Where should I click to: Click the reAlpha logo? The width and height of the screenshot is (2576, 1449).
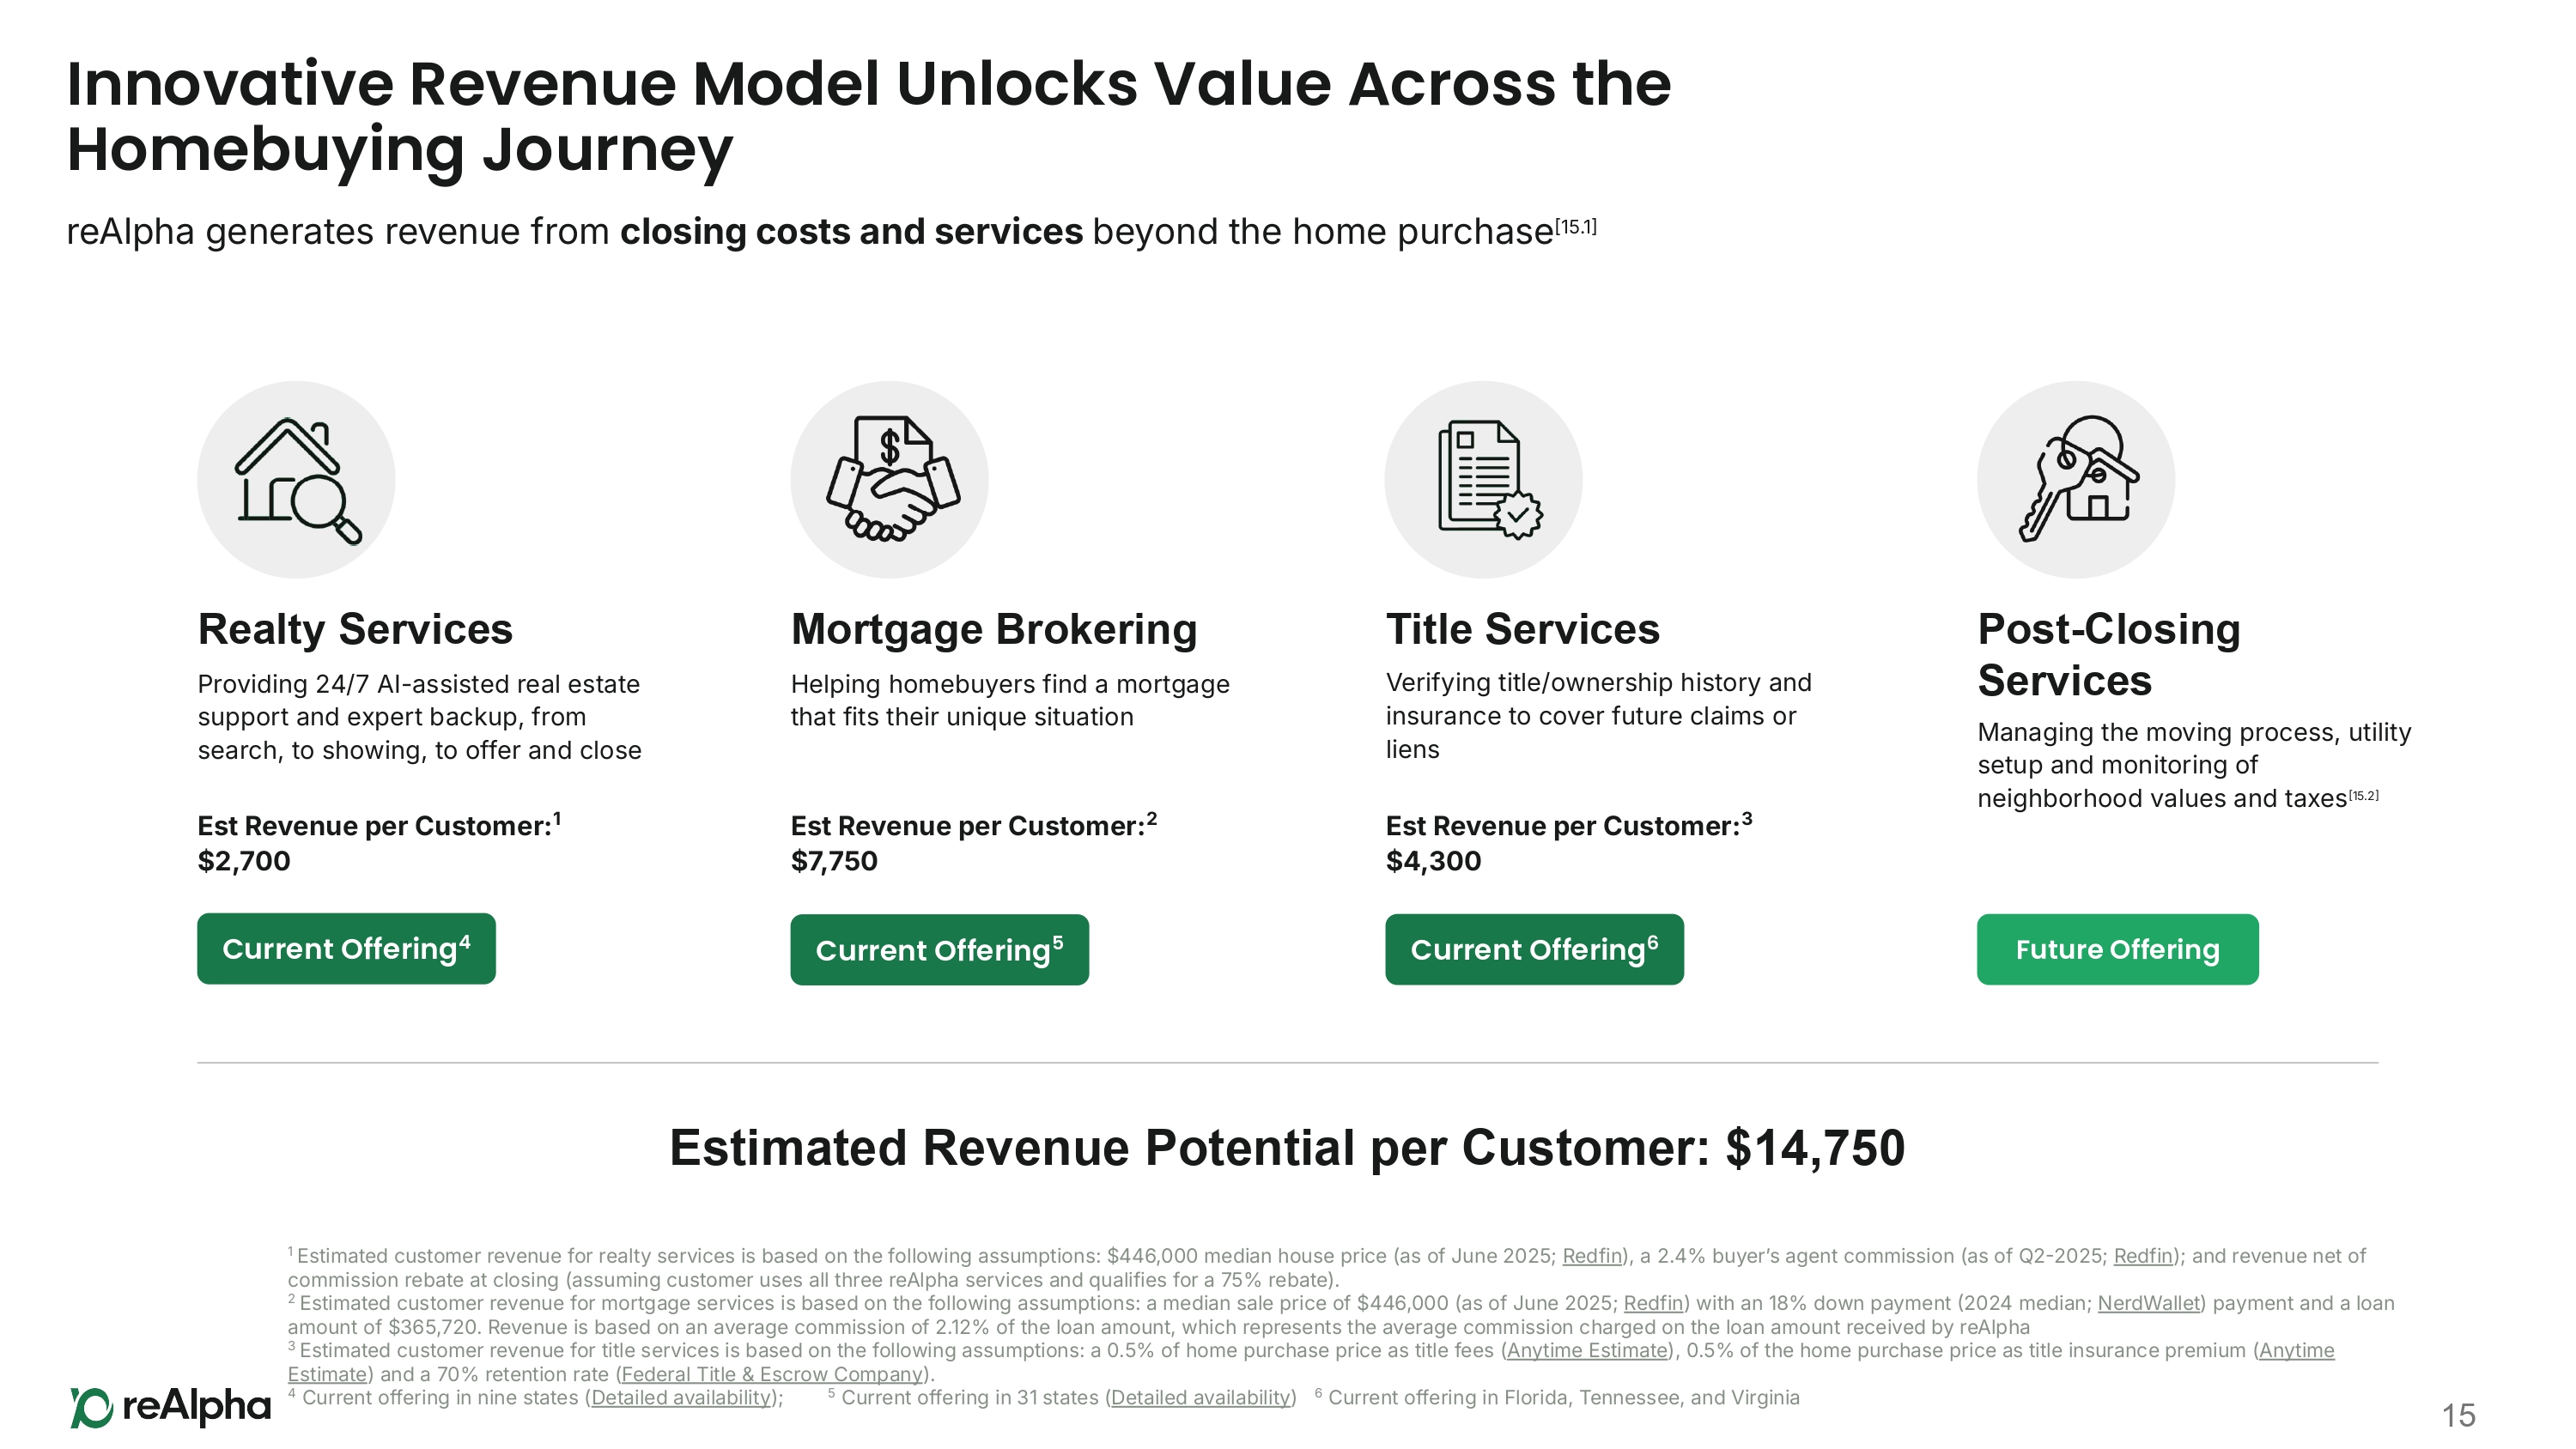pyautogui.click(x=170, y=1406)
